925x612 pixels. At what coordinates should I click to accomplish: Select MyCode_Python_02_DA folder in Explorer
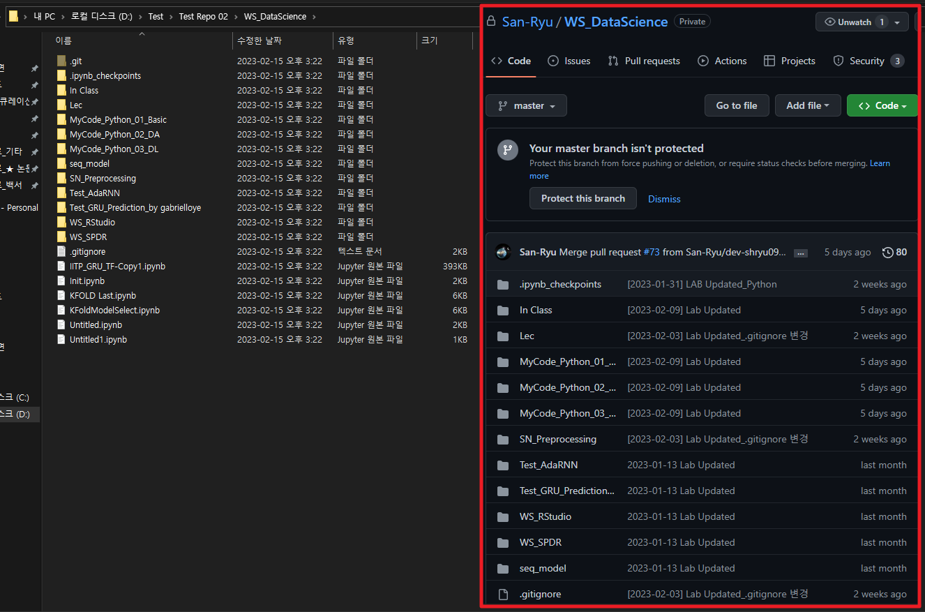pos(114,134)
